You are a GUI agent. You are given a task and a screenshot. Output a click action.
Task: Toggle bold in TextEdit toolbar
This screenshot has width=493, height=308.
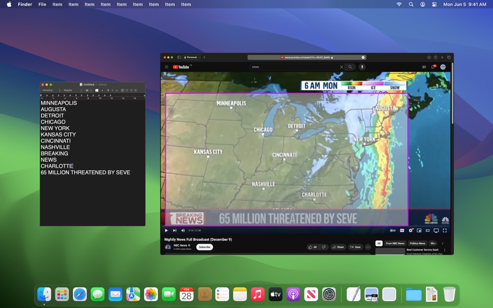[x=108, y=90]
